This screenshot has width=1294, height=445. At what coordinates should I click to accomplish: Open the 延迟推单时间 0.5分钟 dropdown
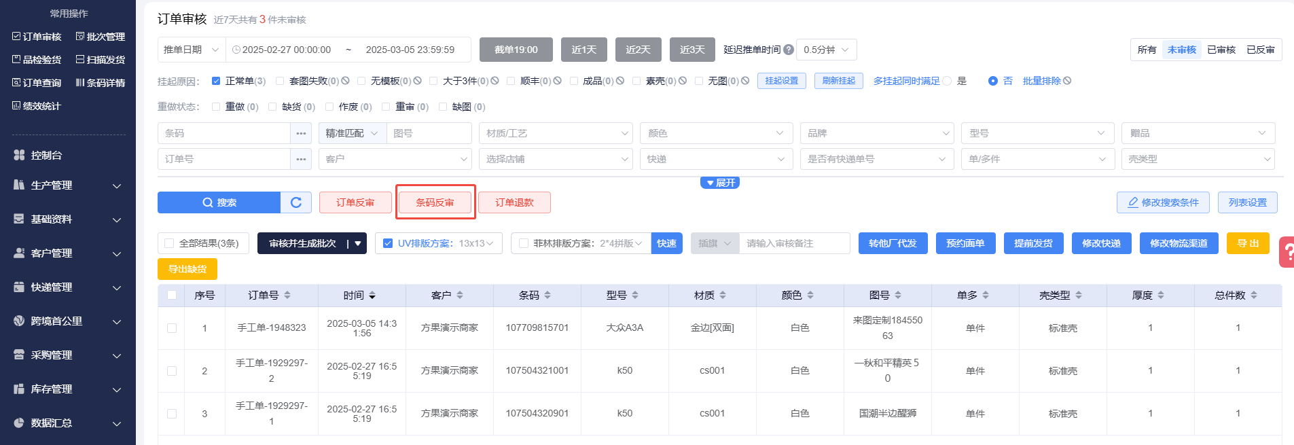[x=826, y=50]
